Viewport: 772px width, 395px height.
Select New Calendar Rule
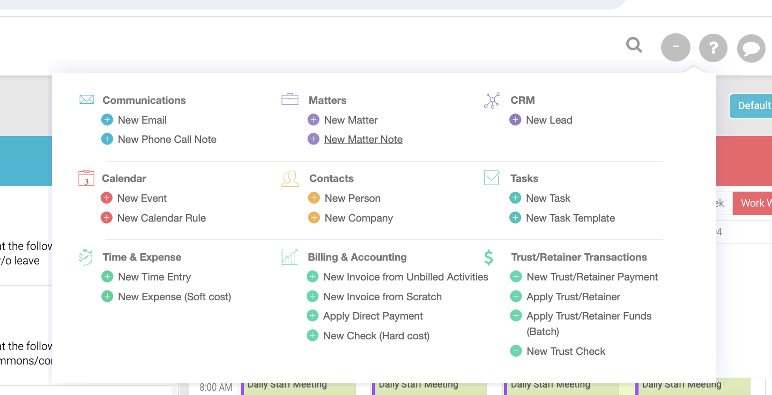coord(161,218)
